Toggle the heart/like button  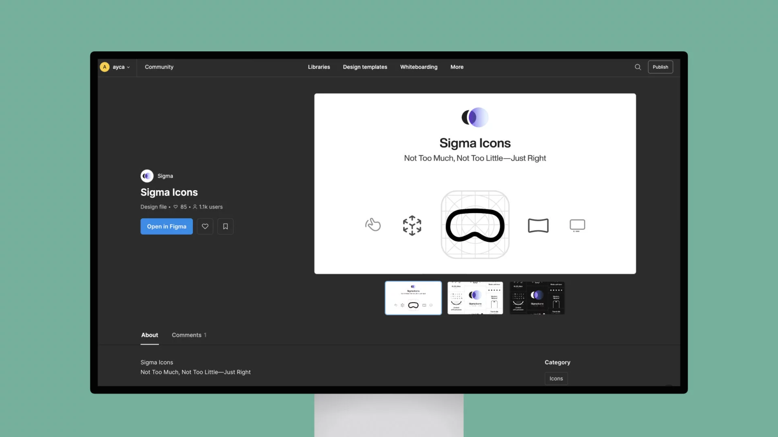[205, 226]
